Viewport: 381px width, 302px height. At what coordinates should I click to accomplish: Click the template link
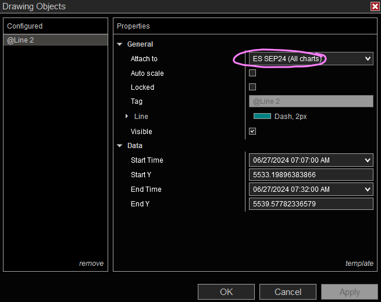[359, 264]
